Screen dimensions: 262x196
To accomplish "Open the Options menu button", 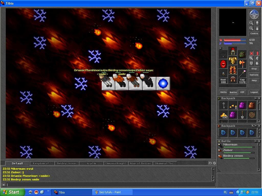I will click(254, 75).
